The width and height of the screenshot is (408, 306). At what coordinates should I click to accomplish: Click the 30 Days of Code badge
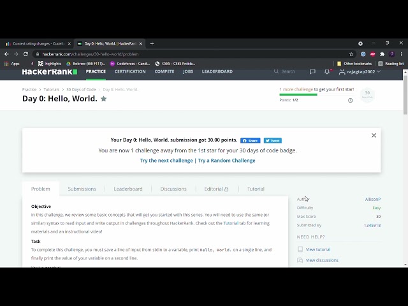367,94
